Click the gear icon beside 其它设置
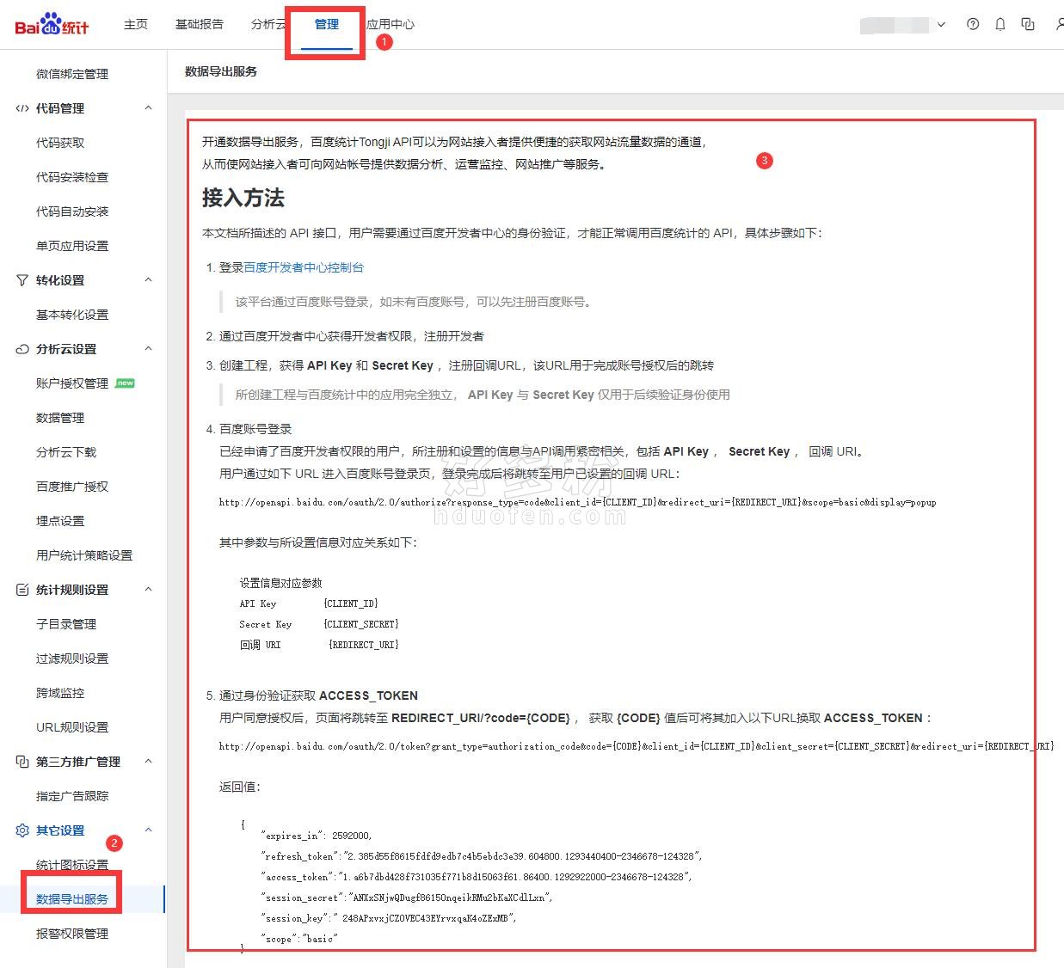This screenshot has width=1064, height=968. click(x=22, y=830)
